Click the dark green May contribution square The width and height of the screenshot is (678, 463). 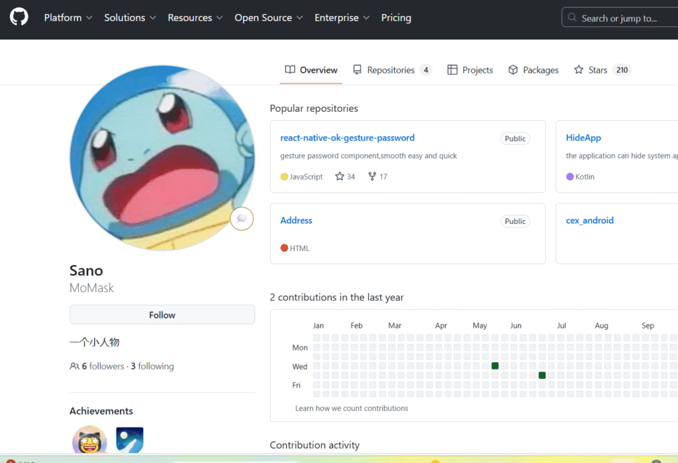click(495, 366)
